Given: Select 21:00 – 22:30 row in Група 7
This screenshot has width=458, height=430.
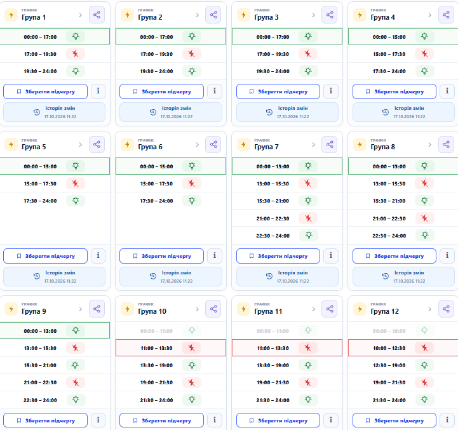Looking at the screenshot, I should pyautogui.click(x=287, y=218).
